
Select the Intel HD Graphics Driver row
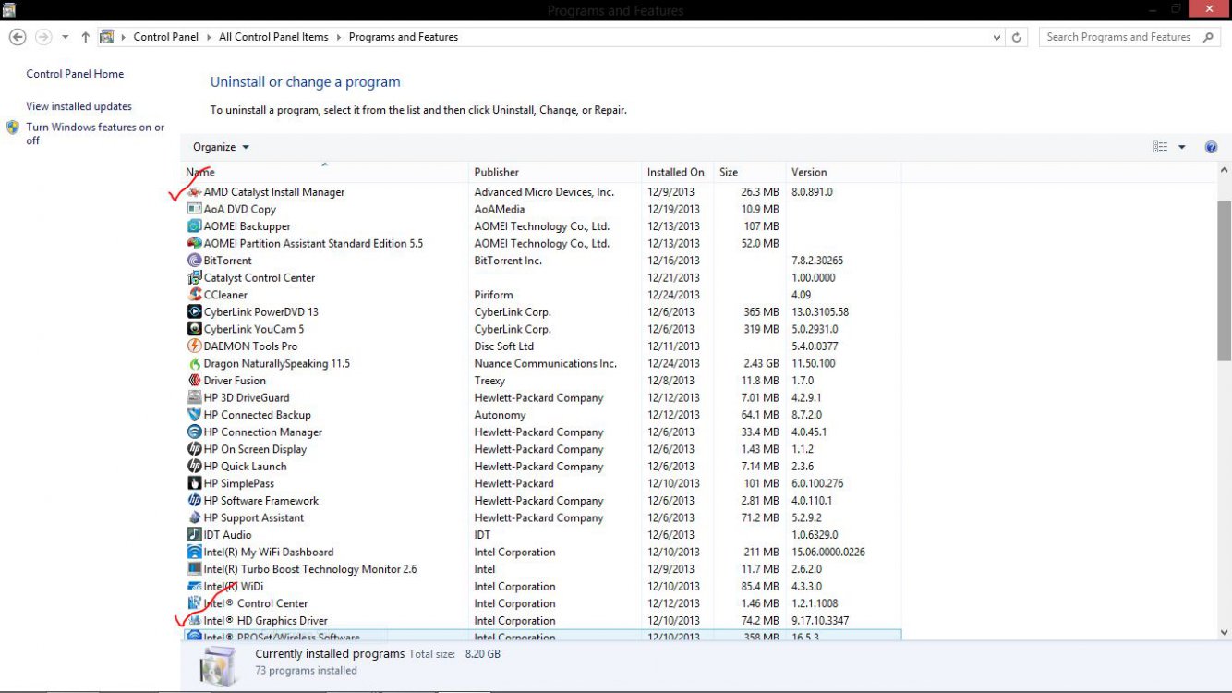[541, 621]
